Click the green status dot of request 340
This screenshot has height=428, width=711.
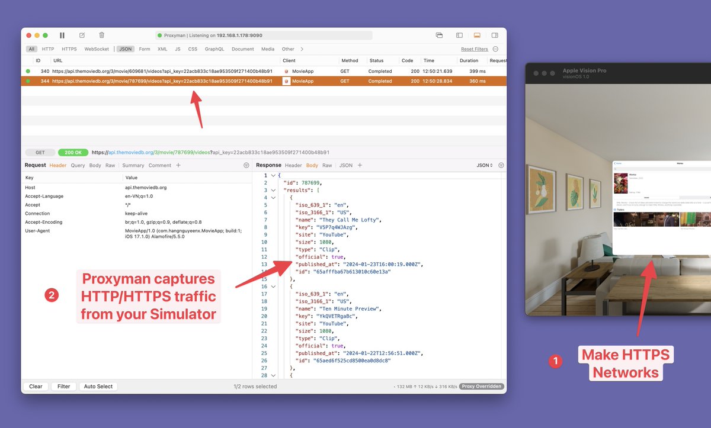click(27, 71)
